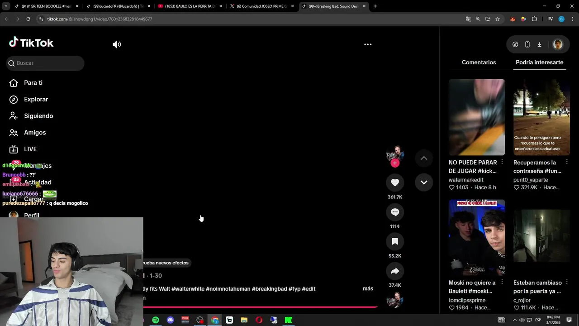Like the video with heart icon
Image resolution: width=579 pixels, height=326 pixels.
(x=395, y=182)
